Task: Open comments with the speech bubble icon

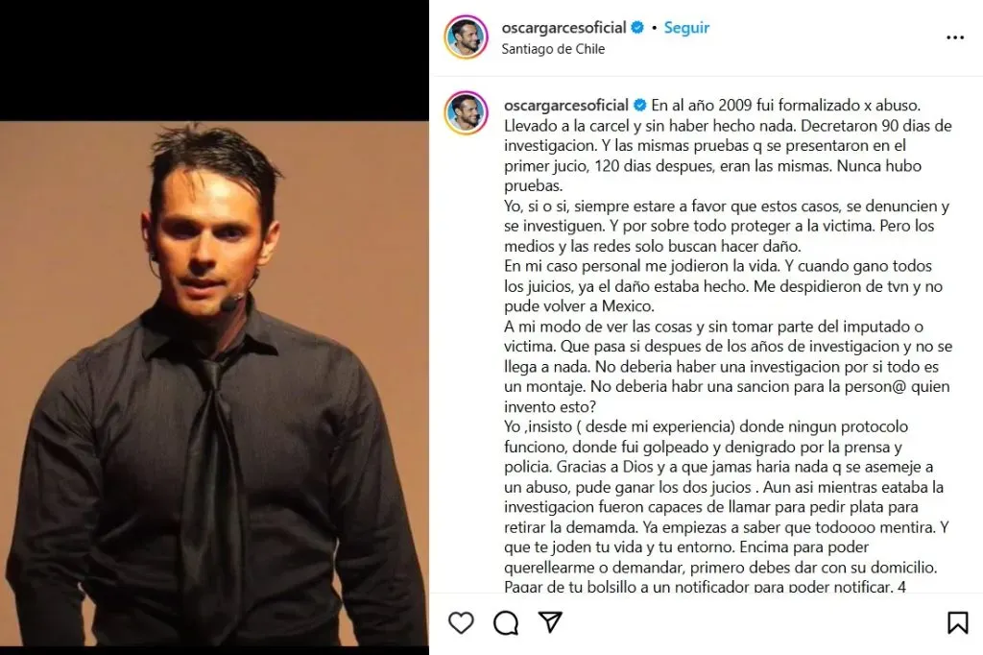Action: pos(505,622)
